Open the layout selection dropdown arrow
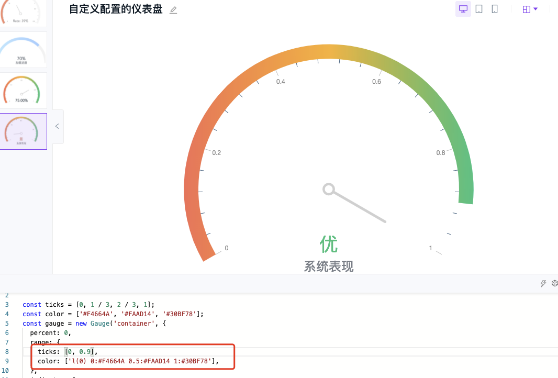This screenshot has height=378, width=558. [x=537, y=9]
